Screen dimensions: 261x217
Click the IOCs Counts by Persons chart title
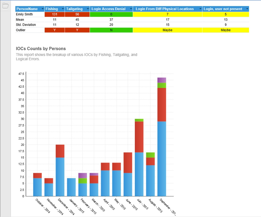pyautogui.click(x=41, y=49)
